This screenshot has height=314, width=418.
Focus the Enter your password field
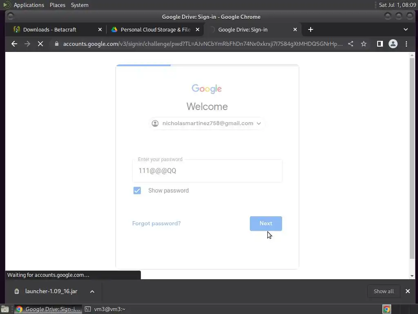(x=207, y=171)
